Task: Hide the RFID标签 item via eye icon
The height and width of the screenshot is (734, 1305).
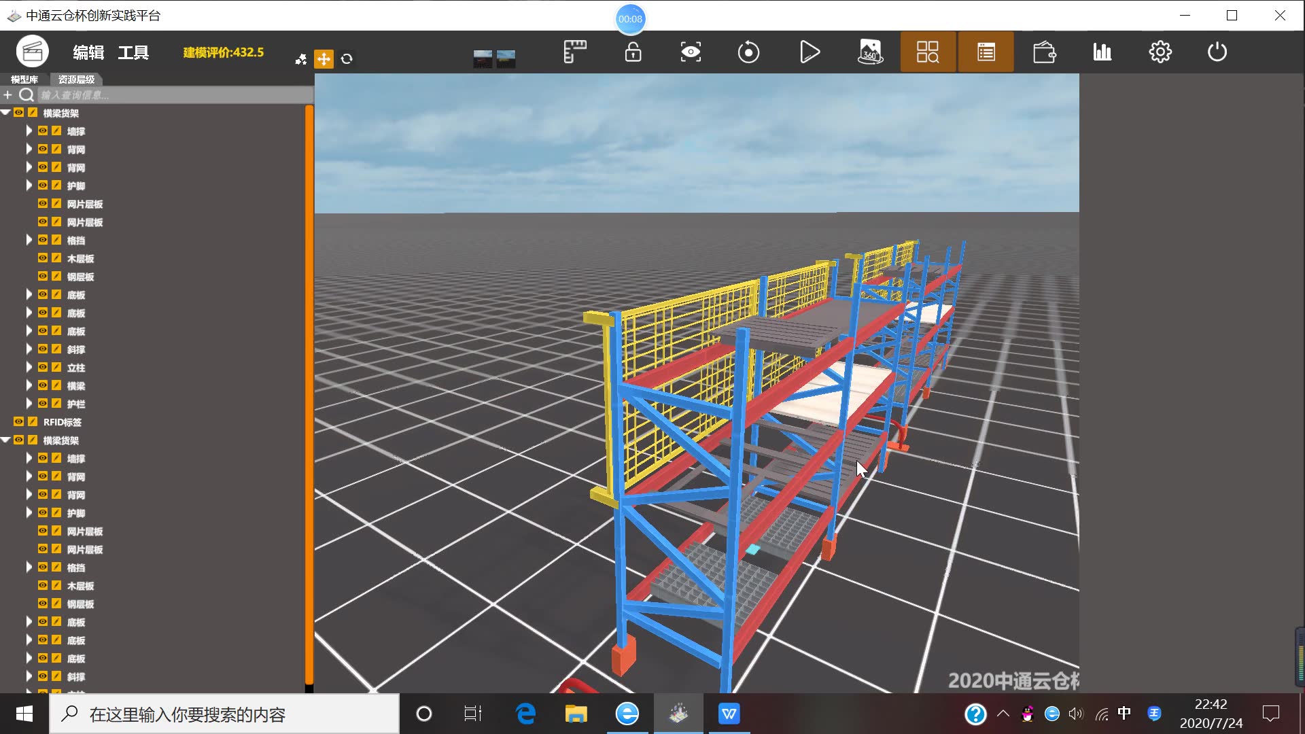Action: coord(19,422)
